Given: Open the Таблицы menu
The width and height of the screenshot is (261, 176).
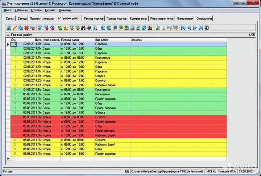Looking at the screenshot, I should point(21,10).
